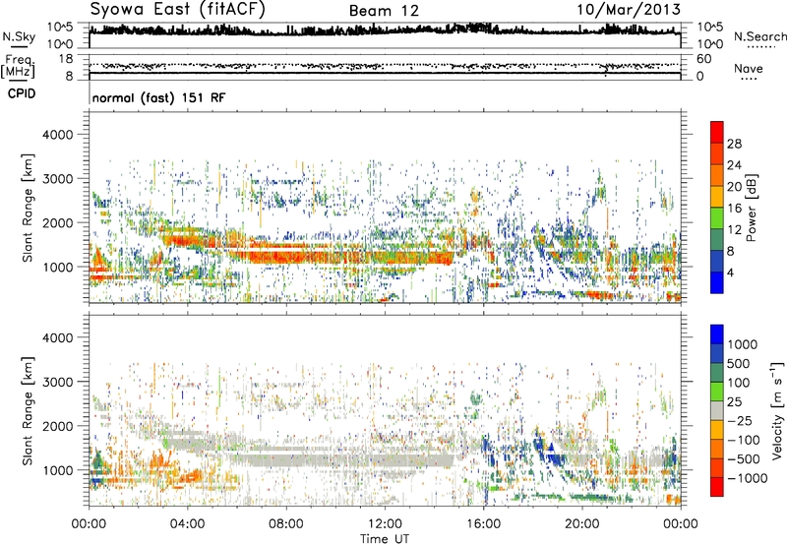Pick the gray ±25 m/s velocity color segment

(x=717, y=410)
